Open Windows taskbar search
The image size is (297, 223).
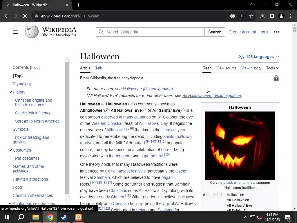tap(21, 217)
